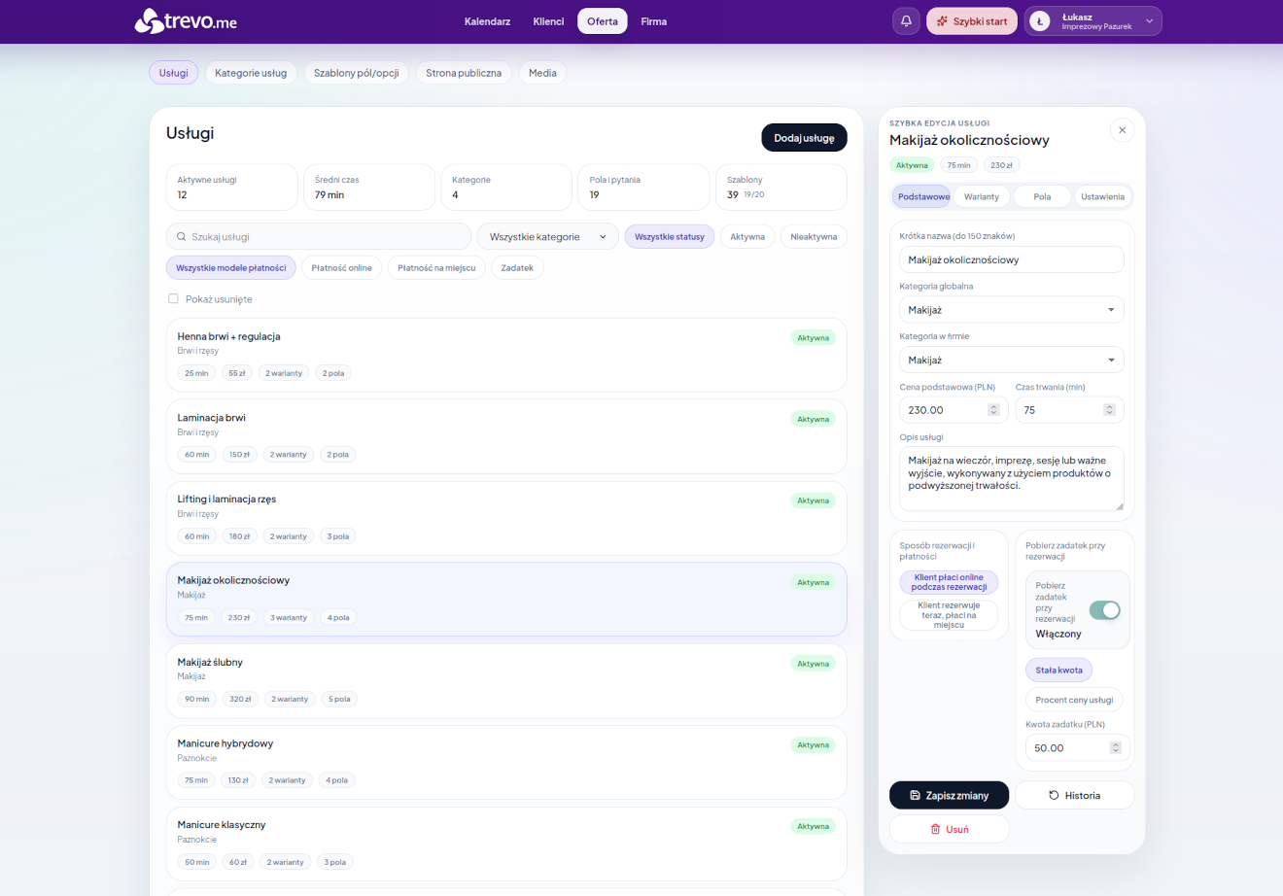The height and width of the screenshot is (896, 1283).
Task: Open the Kalendarz menu
Action: [x=487, y=21]
